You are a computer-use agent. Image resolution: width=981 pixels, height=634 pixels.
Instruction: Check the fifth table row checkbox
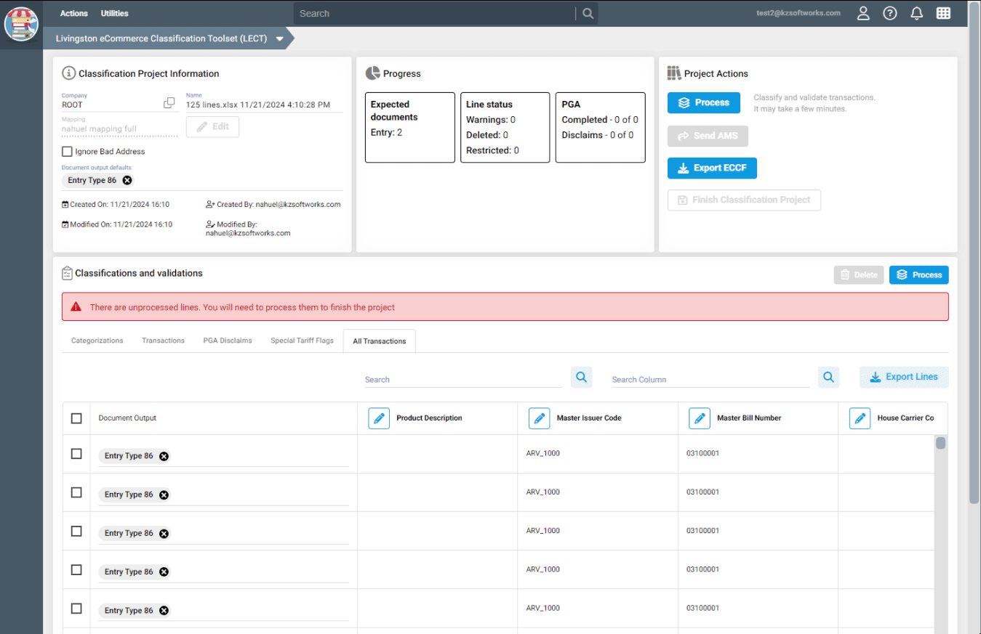coord(76,609)
